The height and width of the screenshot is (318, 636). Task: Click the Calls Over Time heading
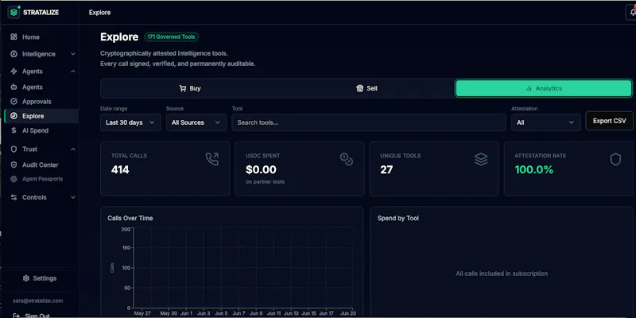click(x=130, y=218)
